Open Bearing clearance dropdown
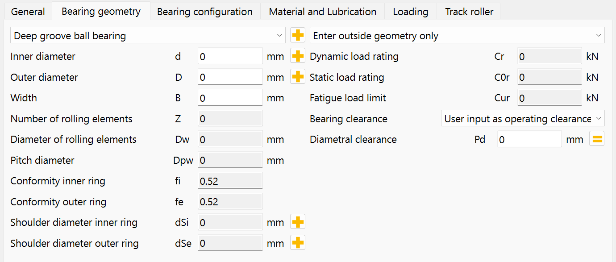 [x=523, y=119]
